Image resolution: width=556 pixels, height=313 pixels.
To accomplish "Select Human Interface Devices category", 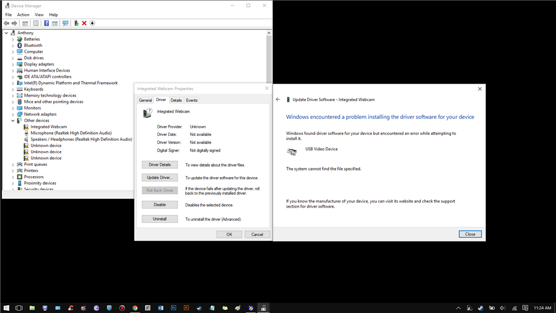I will 47,71.
